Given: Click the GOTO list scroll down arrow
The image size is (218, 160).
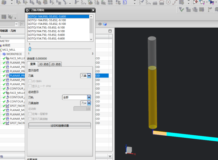Looking at the screenshot, I should pyautogui.click(x=91, y=39).
